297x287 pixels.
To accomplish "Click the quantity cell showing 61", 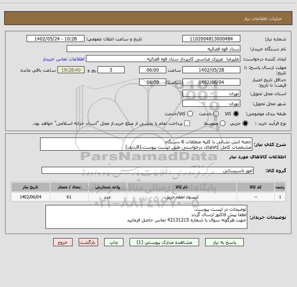I will [x=69, y=197].
